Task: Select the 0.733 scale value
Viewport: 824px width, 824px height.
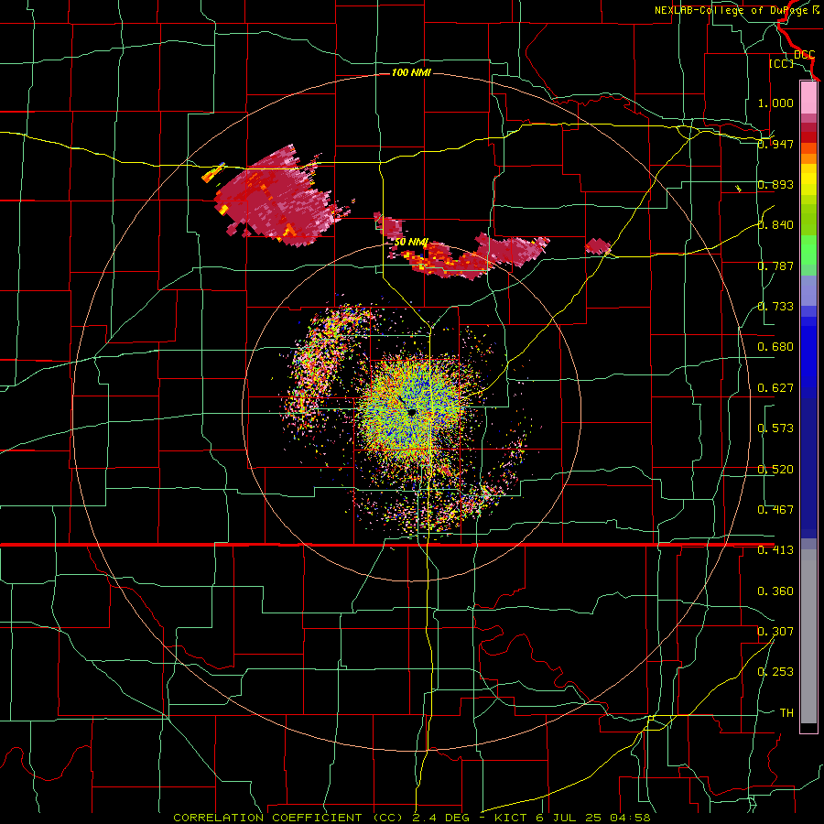Action: (x=775, y=307)
